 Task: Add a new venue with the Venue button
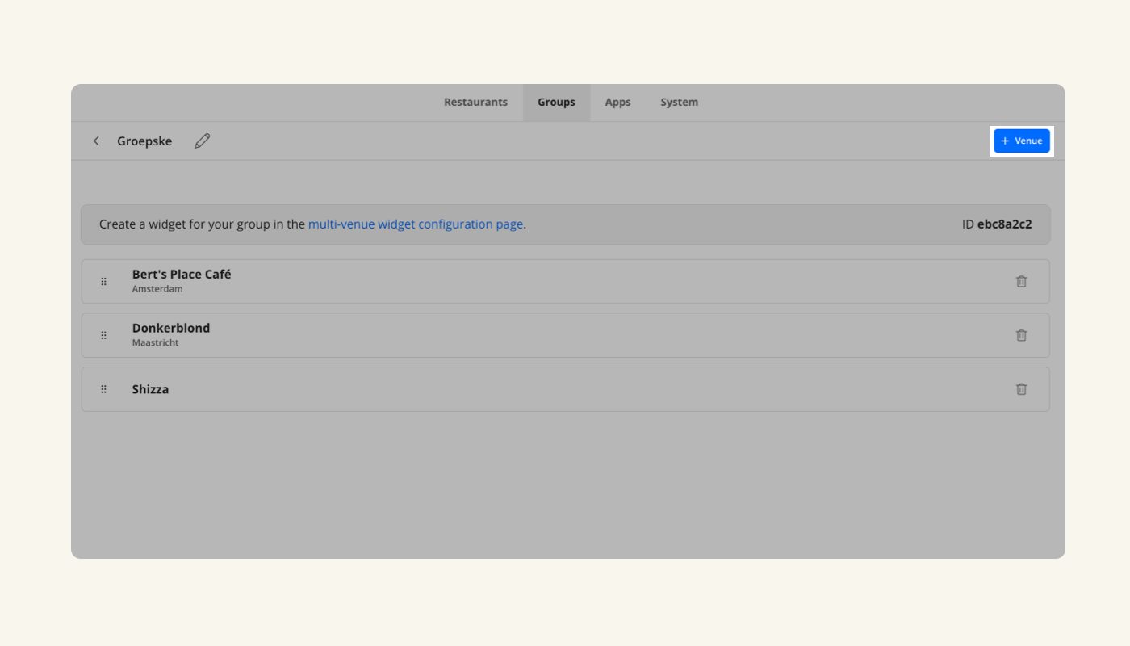tap(1021, 141)
